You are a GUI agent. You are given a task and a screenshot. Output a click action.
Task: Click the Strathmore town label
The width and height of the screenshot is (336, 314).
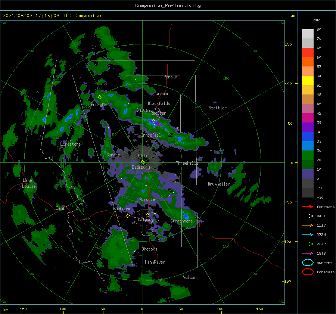point(181,221)
